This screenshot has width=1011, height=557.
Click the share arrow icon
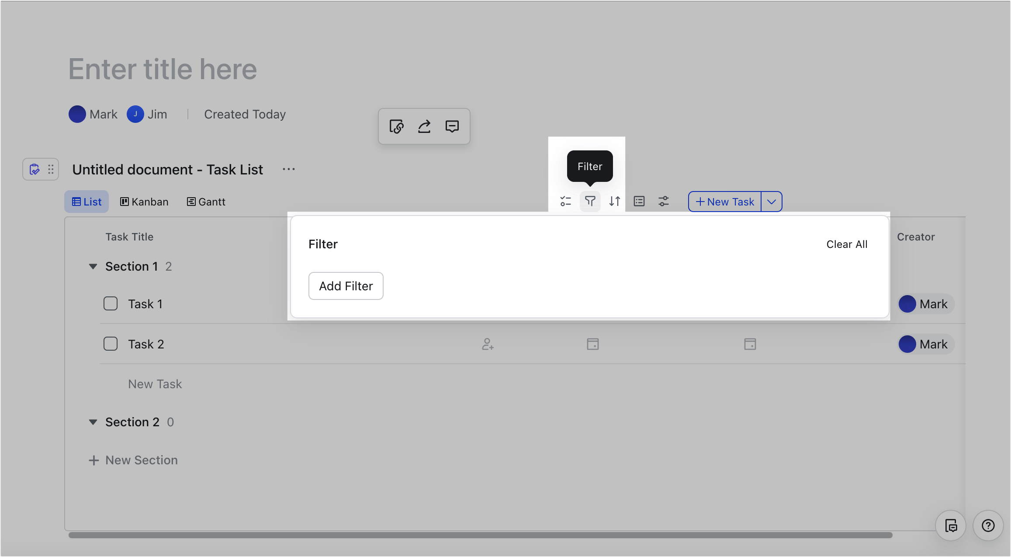click(x=424, y=127)
